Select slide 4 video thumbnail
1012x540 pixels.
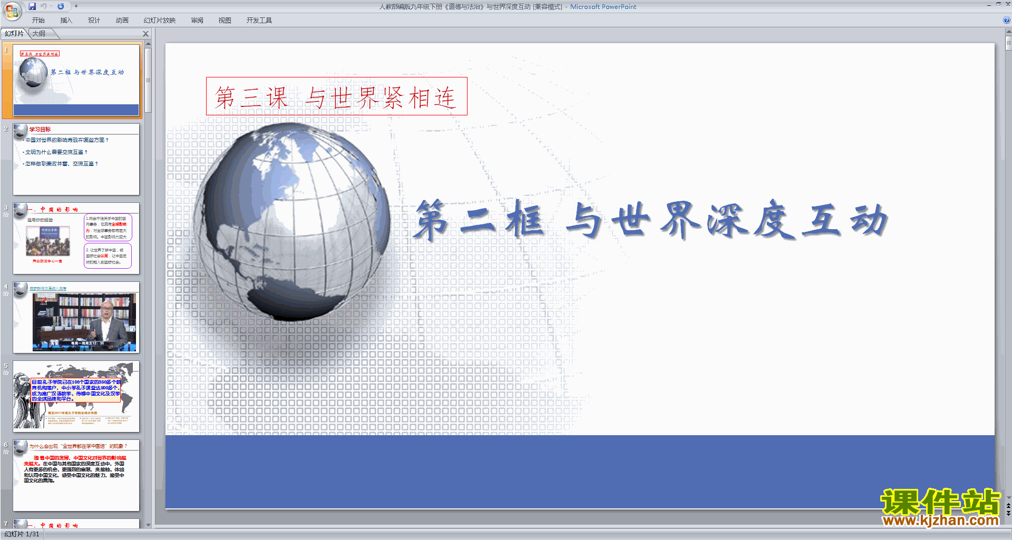[76, 318]
